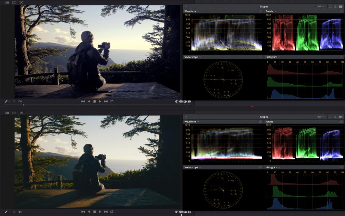Open the top Vectorscope scope type dropdown
The image size is (345, 216).
[x=193, y=57]
